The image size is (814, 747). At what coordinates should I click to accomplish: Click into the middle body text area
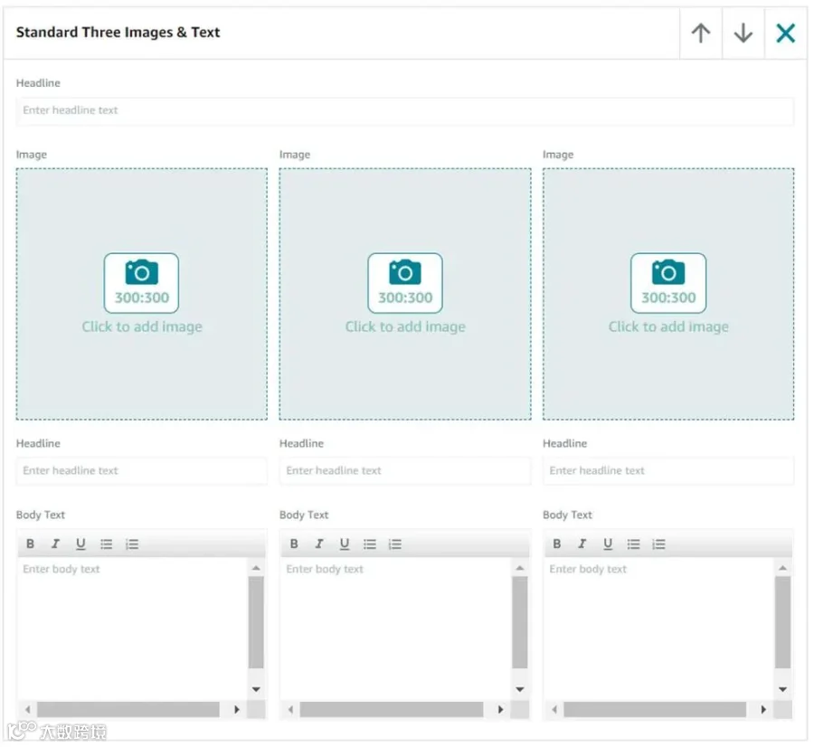point(395,629)
